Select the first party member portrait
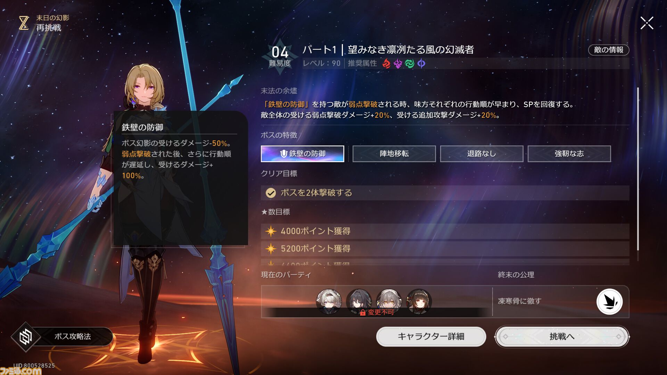 tap(329, 301)
